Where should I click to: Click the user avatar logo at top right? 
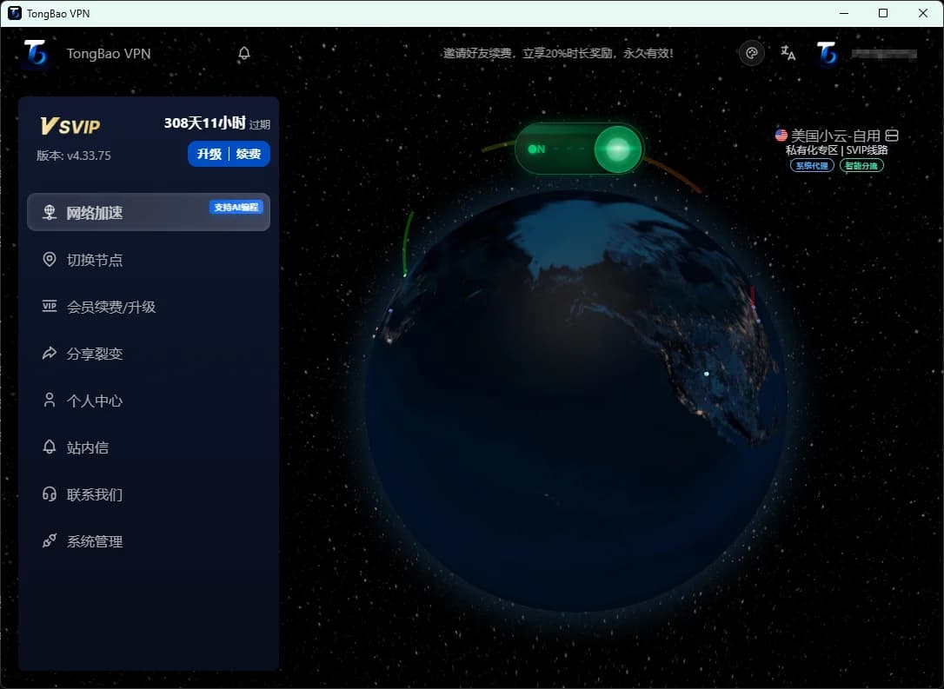[x=827, y=54]
